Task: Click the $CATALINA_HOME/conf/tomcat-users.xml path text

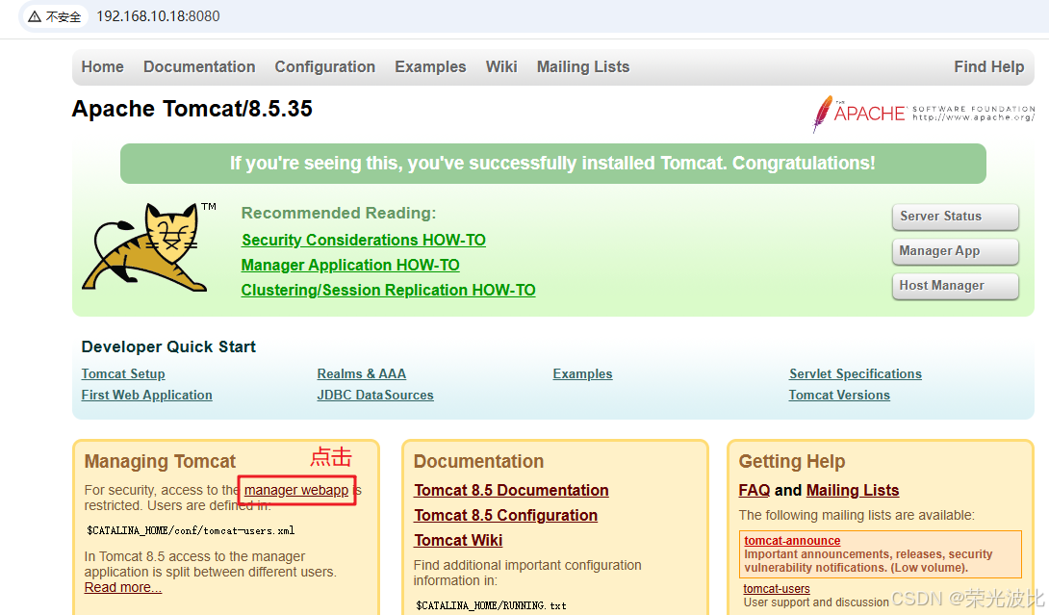Action: [x=191, y=530]
